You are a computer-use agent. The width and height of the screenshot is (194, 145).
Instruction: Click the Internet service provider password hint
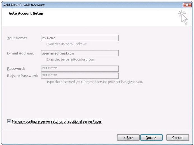pos(95,82)
